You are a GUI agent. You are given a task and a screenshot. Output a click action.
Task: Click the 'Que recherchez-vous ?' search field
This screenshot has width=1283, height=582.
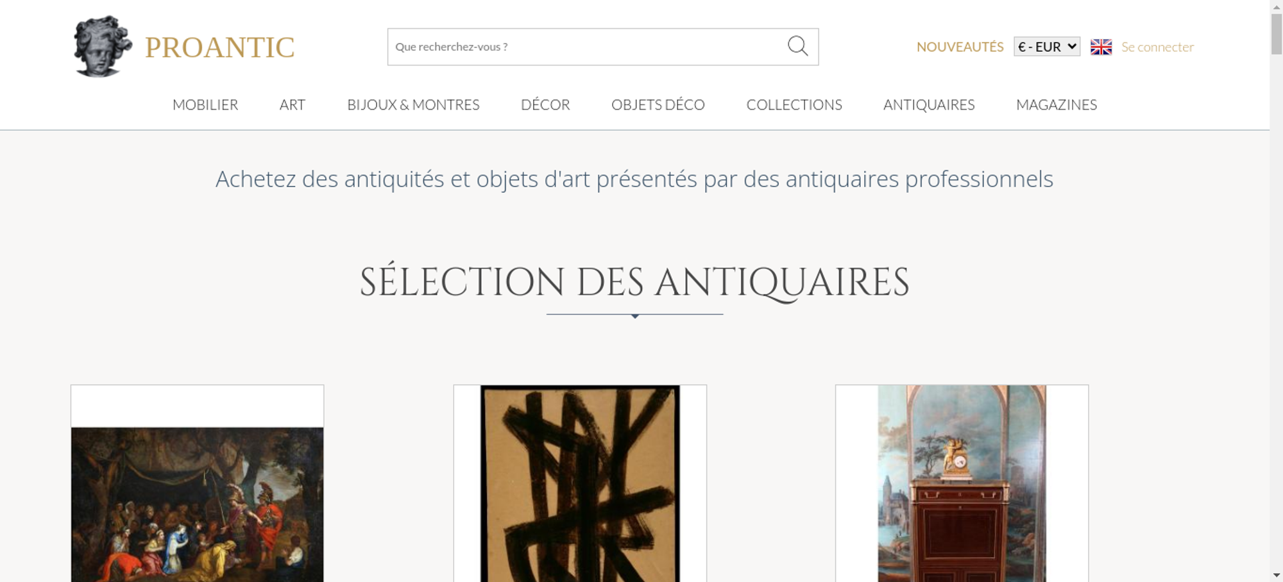coord(587,47)
